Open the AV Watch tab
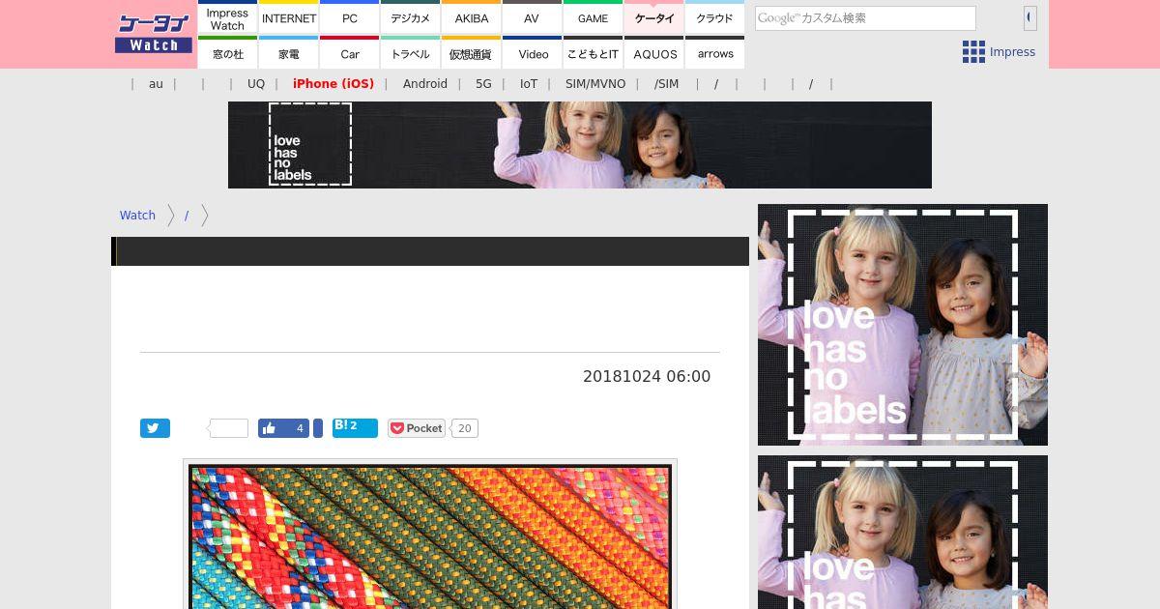The height and width of the screenshot is (609, 1160). tap(532, 18)
